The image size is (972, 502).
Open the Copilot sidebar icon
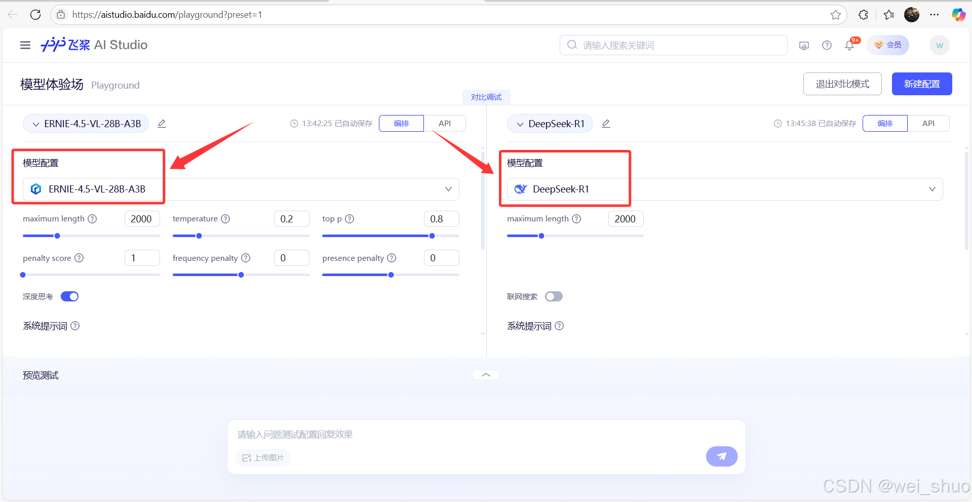(x=958, y=15)
